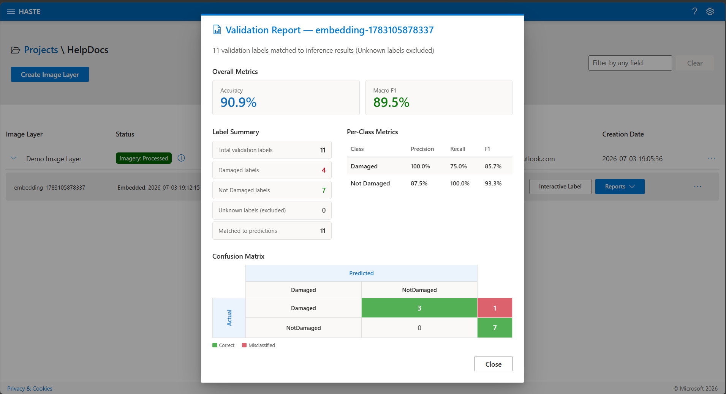
Task: Click Not Damaged F1 value 93.3%
Action: click(x=493, y=183)
